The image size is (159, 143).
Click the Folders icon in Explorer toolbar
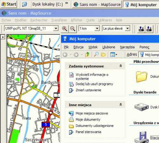(x=103, y=55)
